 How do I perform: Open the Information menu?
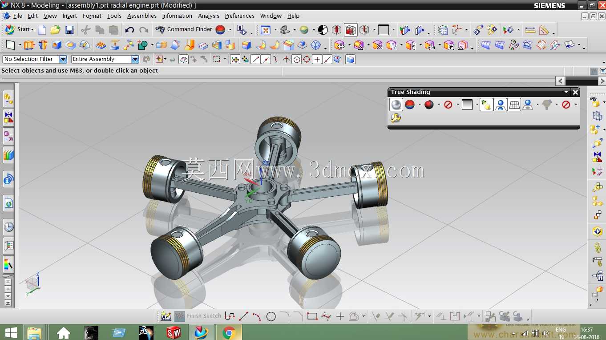click(177, 16)
